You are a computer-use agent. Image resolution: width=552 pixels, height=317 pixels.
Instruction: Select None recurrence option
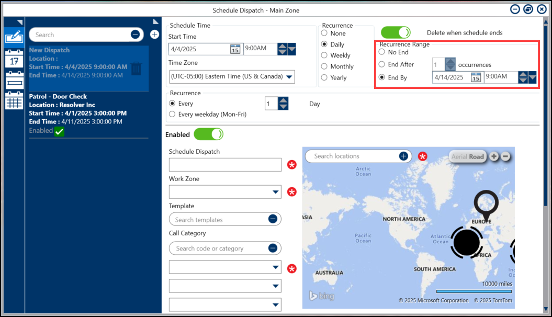324,33
